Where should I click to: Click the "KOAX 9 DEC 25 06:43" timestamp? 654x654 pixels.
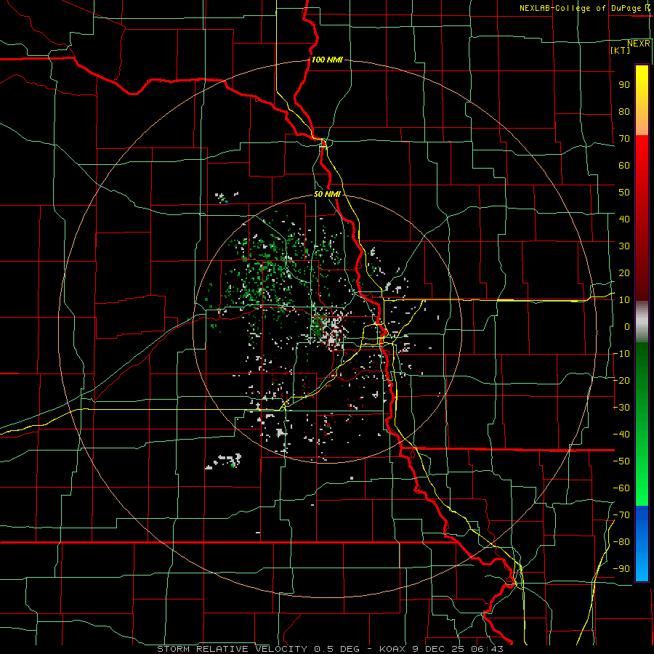(441, 649)
